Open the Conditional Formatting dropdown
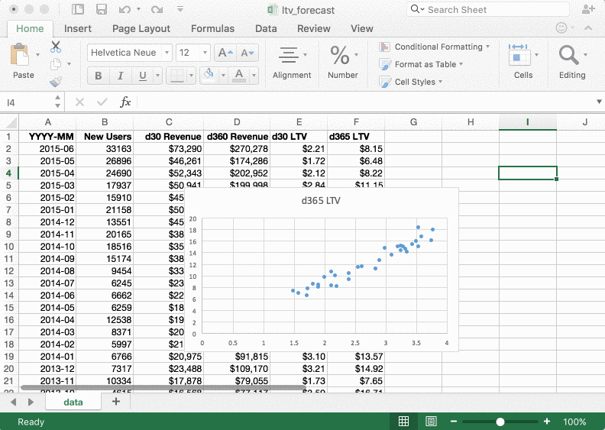Image resolution: width=605 pixels, height=430 pixels. [435, 47]
